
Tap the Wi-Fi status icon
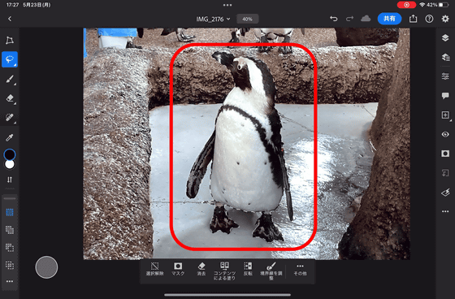pyautogui.click(x=422, y=5)
